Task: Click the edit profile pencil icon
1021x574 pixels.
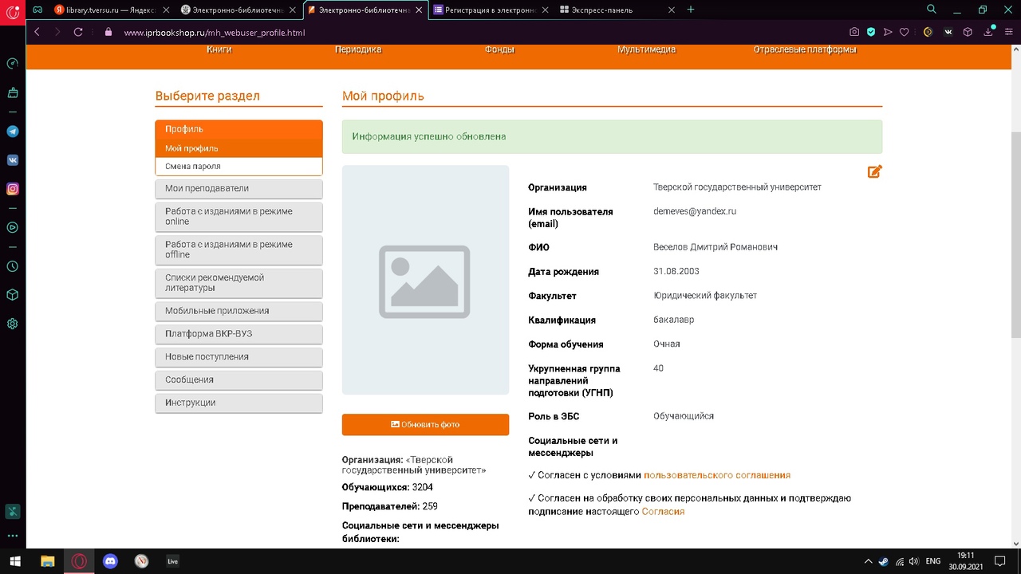Action: [874, 171]
